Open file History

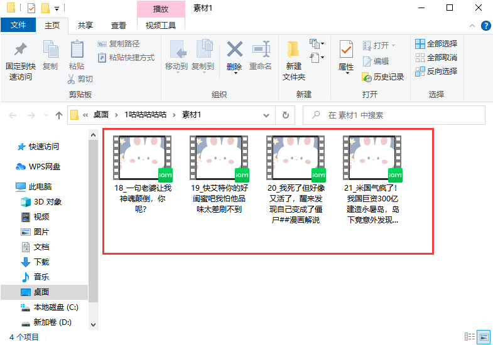pyautogui.click(x=382, y=77)
